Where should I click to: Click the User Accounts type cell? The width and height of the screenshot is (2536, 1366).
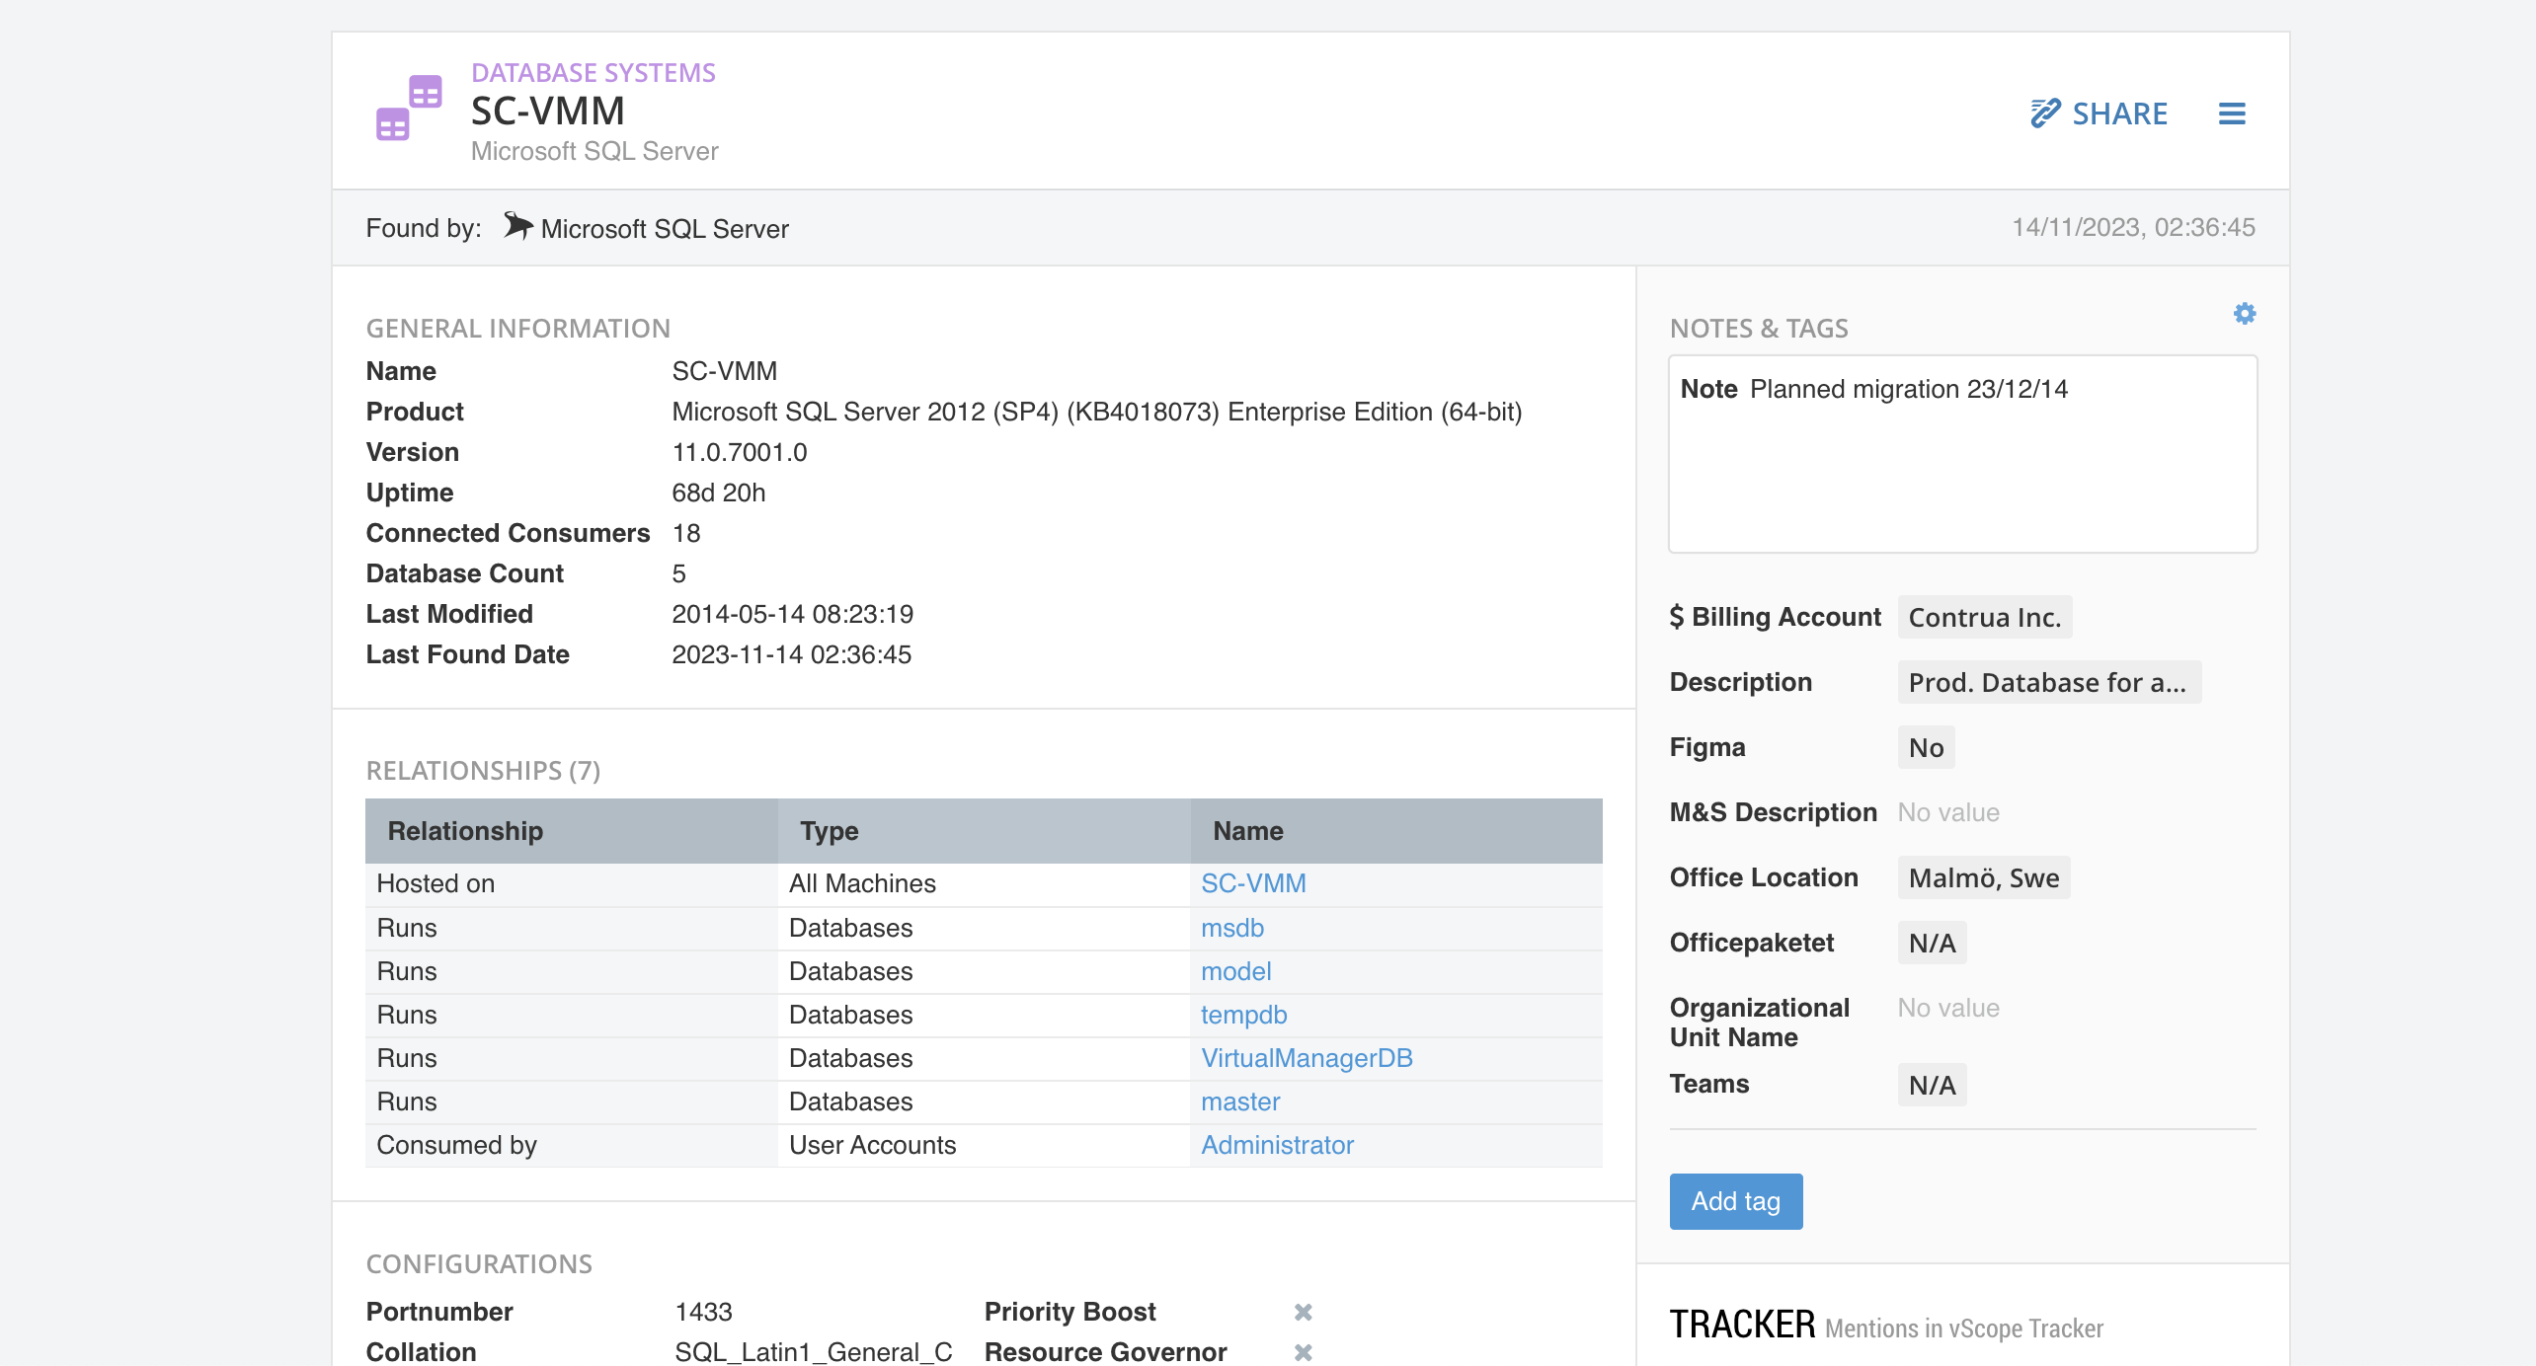click(x=984, y=1145)
